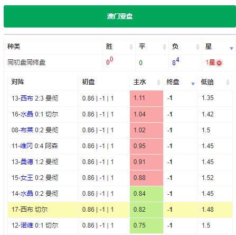Click the green 澳门亚盘 banner button
The image size is (236, 235).
[120, 16]
